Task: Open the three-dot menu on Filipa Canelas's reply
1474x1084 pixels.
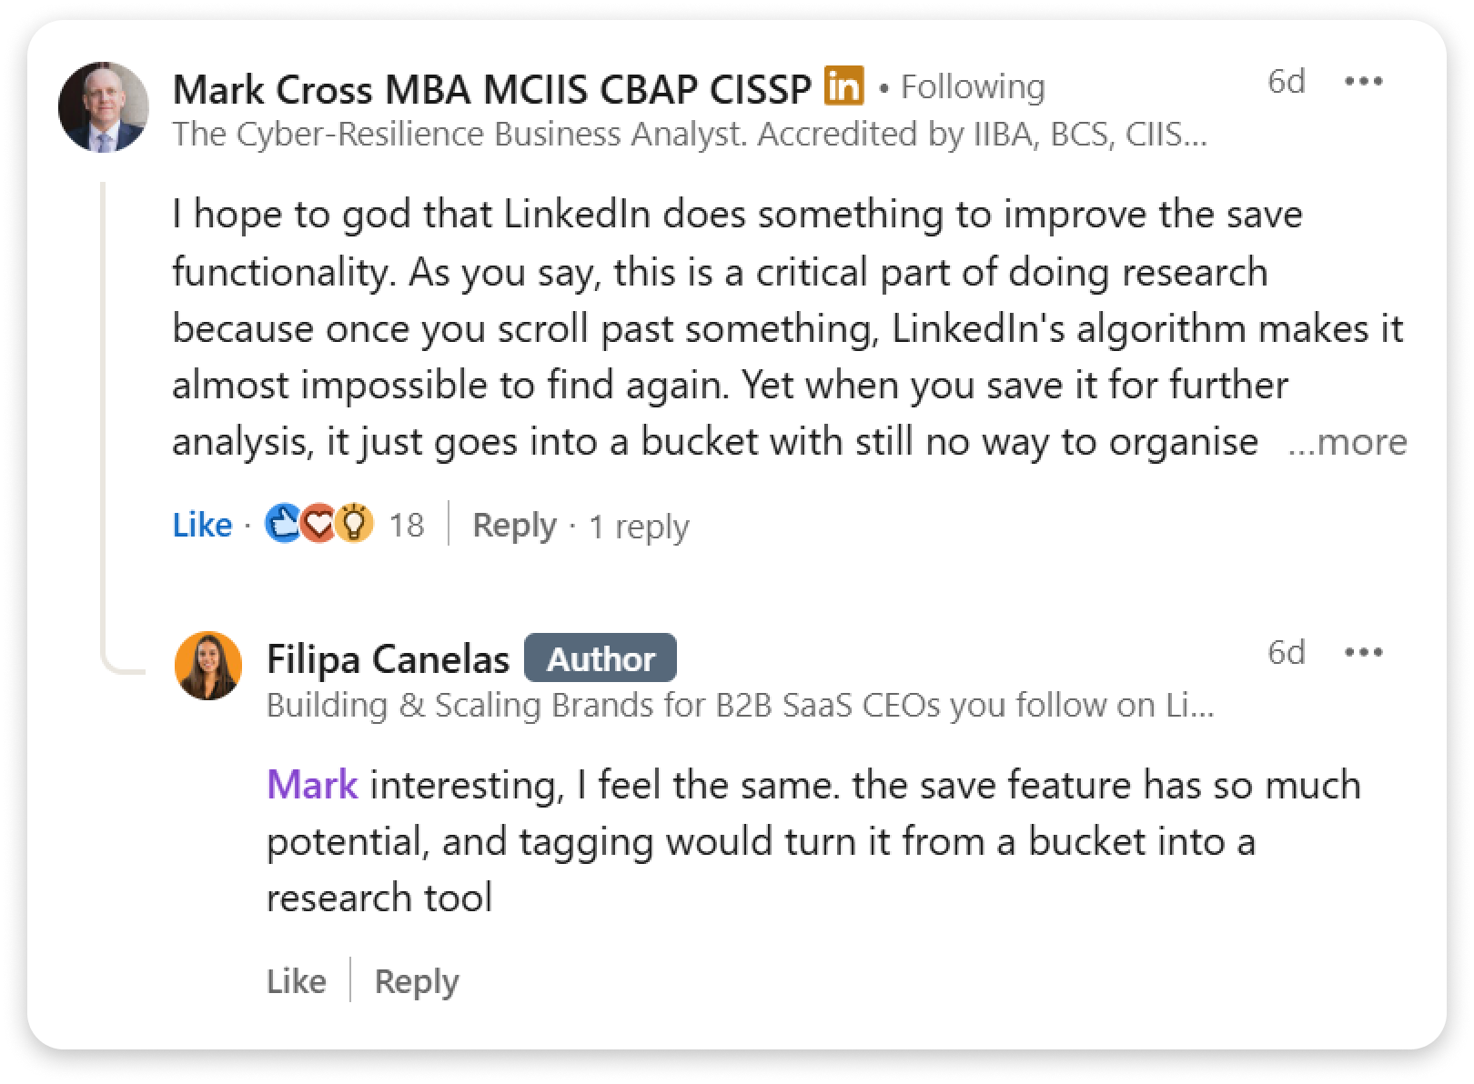Action: coord(1363,652)
